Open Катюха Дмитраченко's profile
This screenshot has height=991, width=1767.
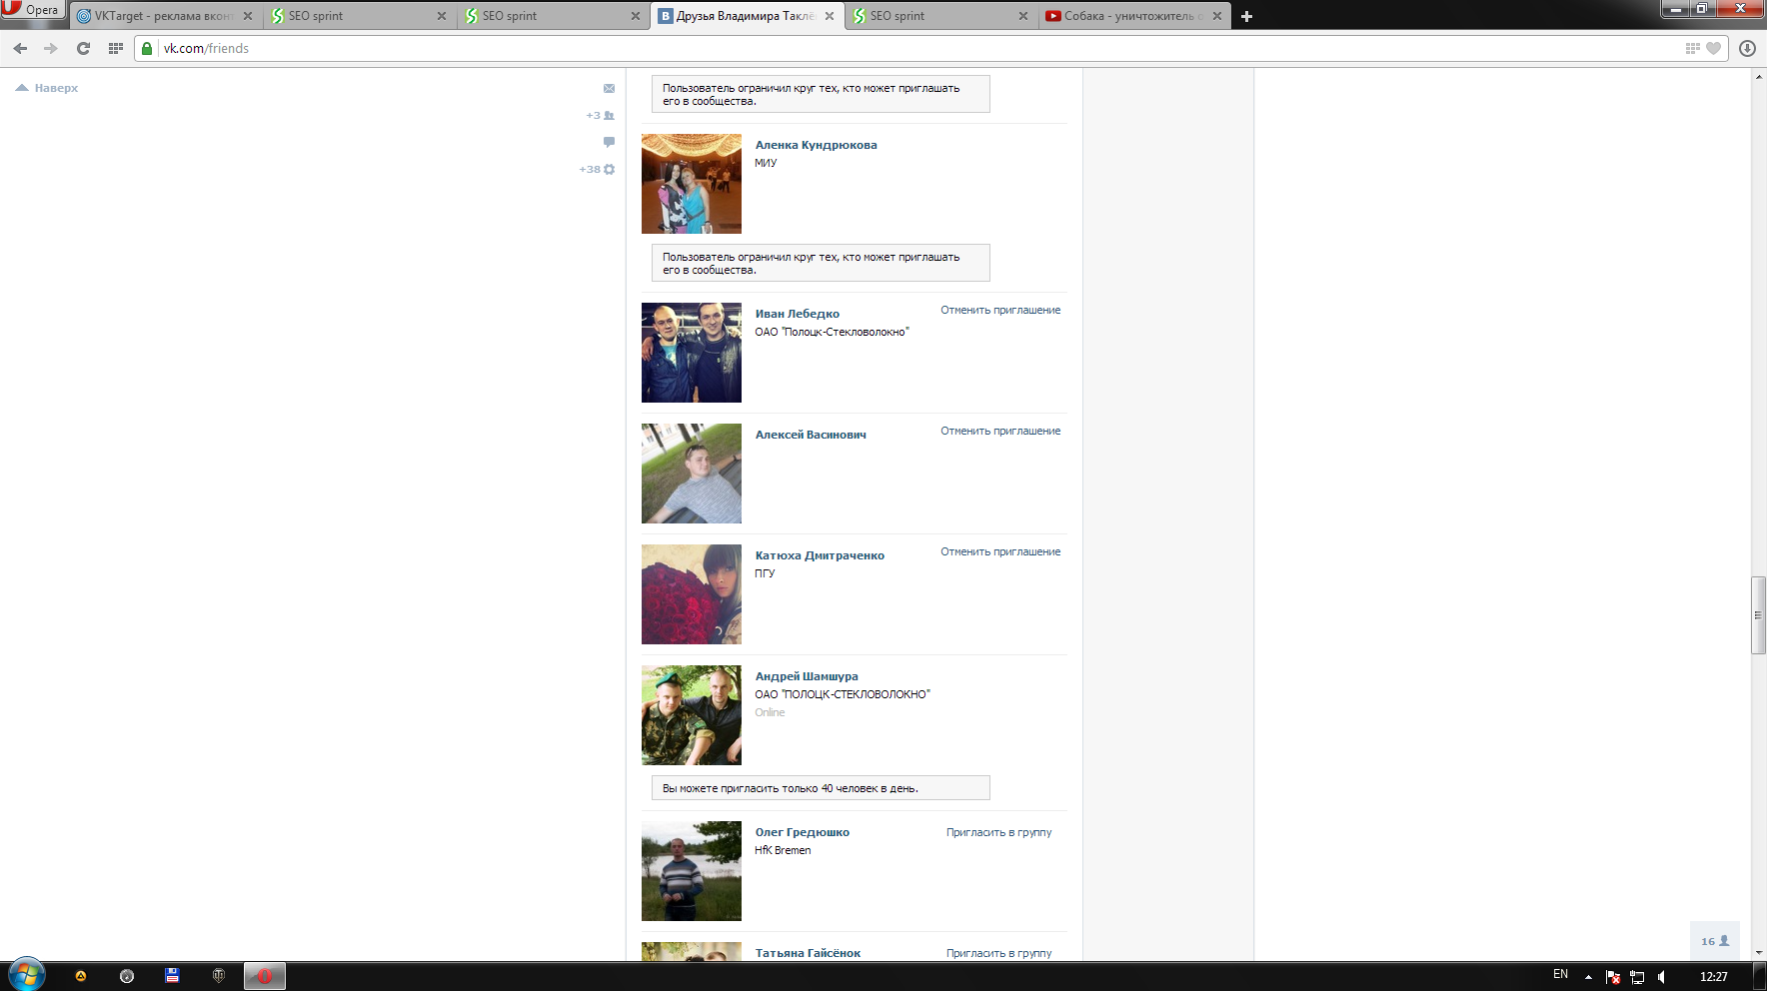click(820, 555)
